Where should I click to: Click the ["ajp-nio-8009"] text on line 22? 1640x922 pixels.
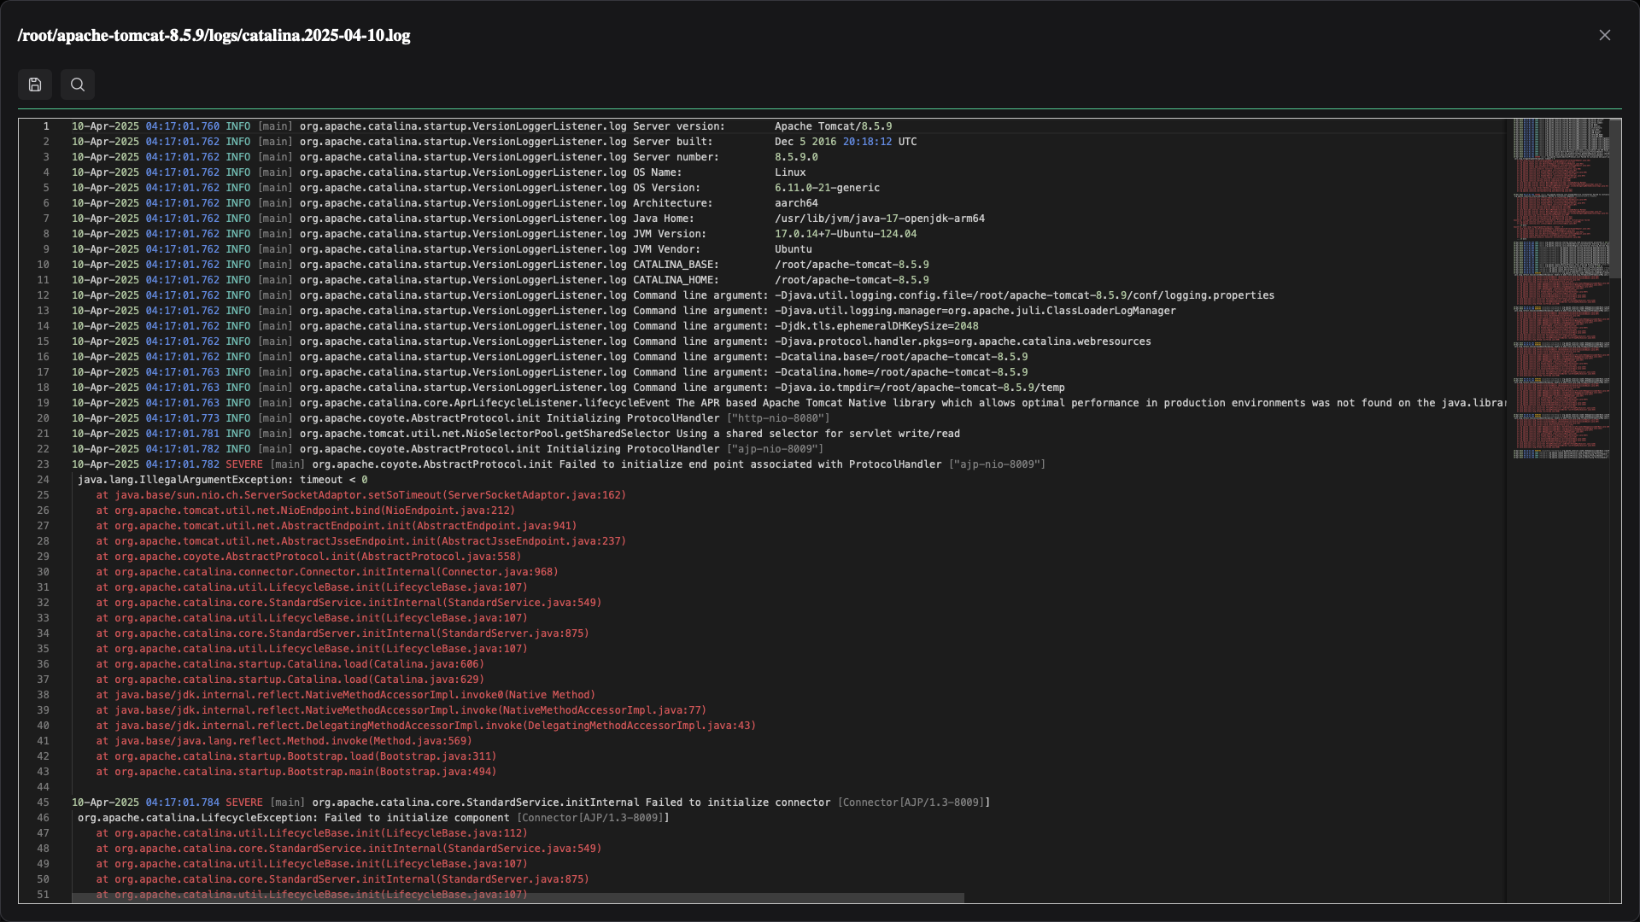pos(775,449)
